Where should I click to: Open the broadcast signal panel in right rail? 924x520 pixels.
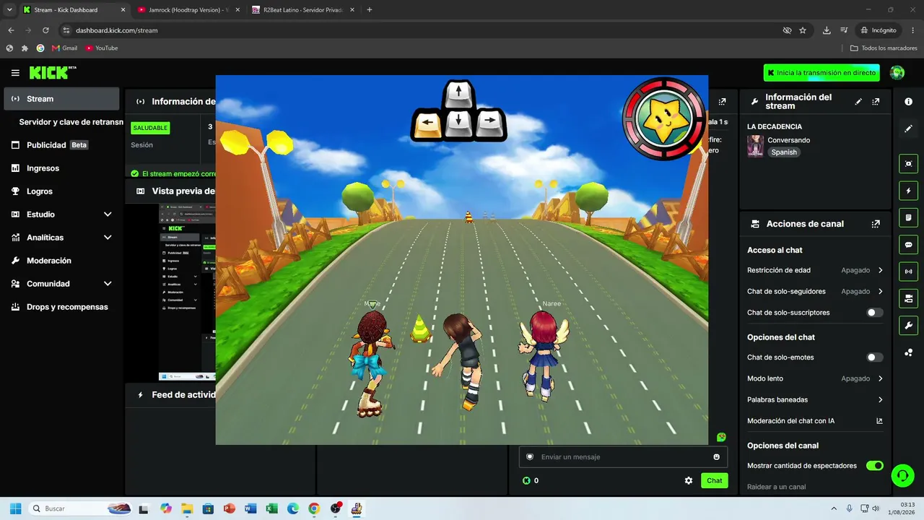(x=908, y=272)
